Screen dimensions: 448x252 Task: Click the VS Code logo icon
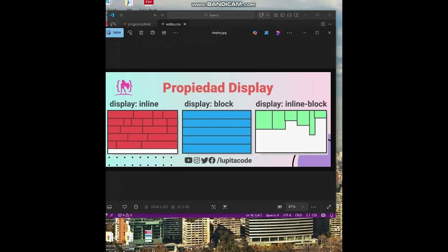(x=112, y=15)
